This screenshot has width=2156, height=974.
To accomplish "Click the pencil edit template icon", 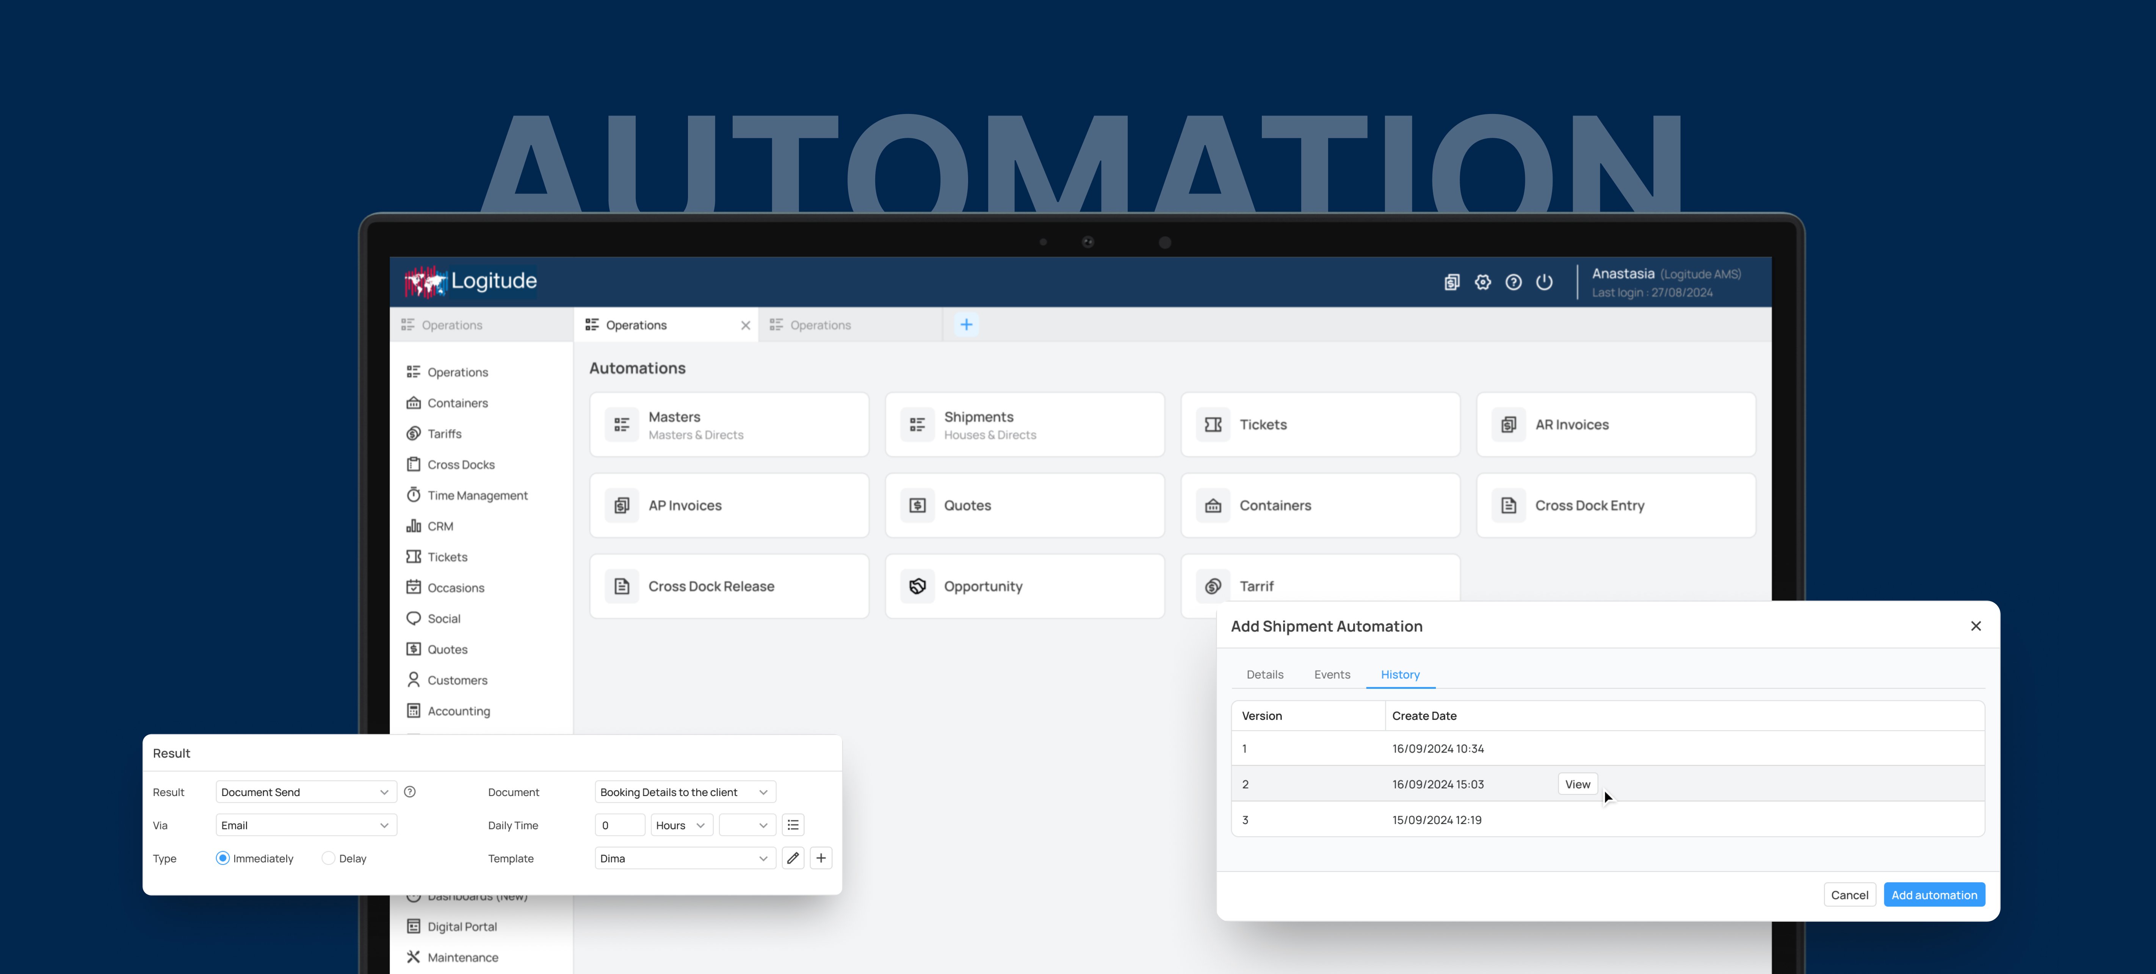I will [793, 858].
